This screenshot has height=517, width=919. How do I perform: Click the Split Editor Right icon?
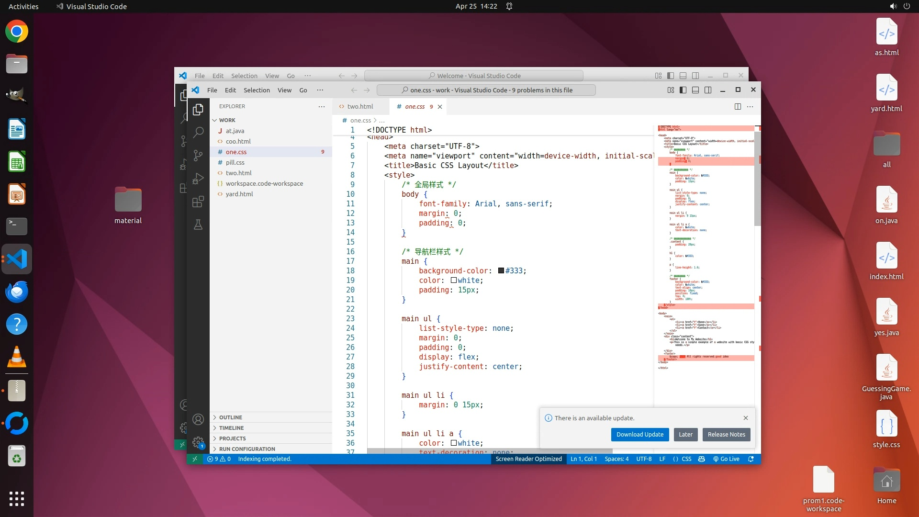738,106
